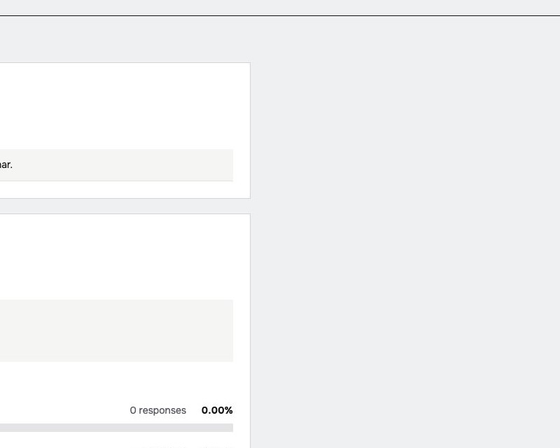Click gray background between divider and first card
This screenshot has height=448, width=560.
pyautogui.click(x=125, y=39)
